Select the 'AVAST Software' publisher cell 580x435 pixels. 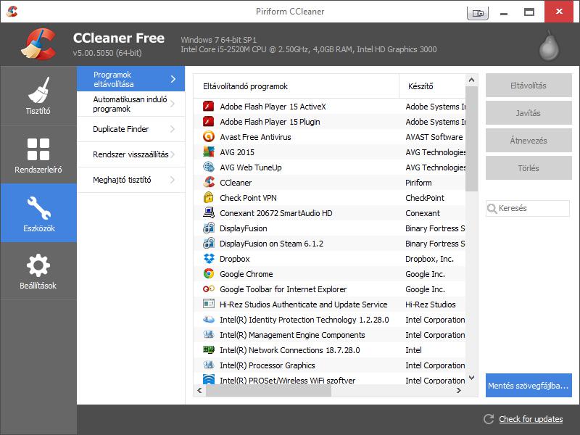pos(434,137)
